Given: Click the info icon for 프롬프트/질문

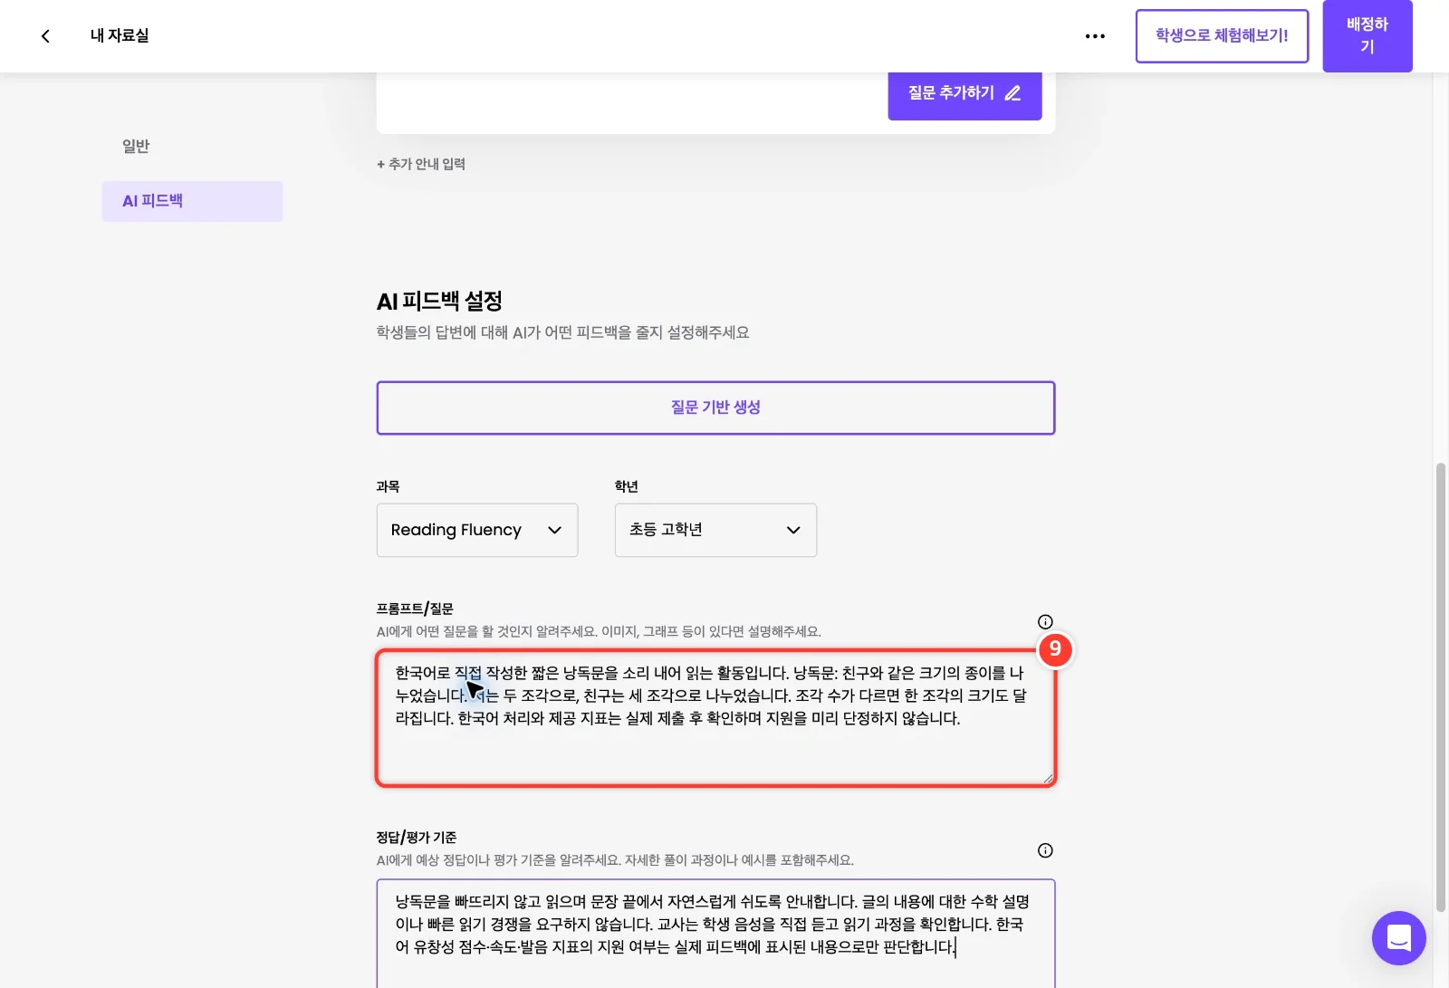Looking at the screenshot, I should click(x=1045, y=621).
